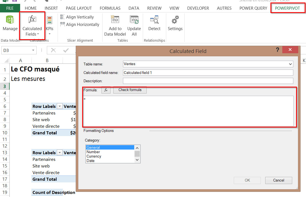Viewport: 306px width, 197px height.
Task: Click the Update All tables icon
Action: coord(134,20)
